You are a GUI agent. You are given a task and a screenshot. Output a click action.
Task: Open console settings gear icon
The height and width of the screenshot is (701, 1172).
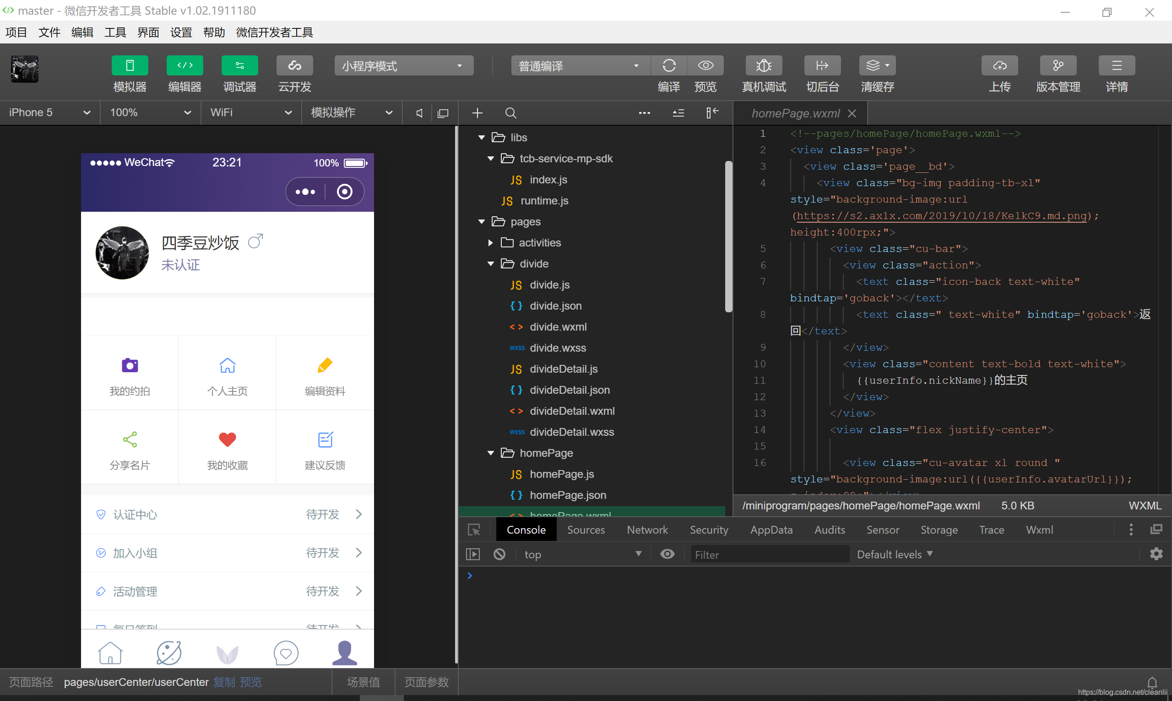pyautogui.click(x=1156, y=554)
